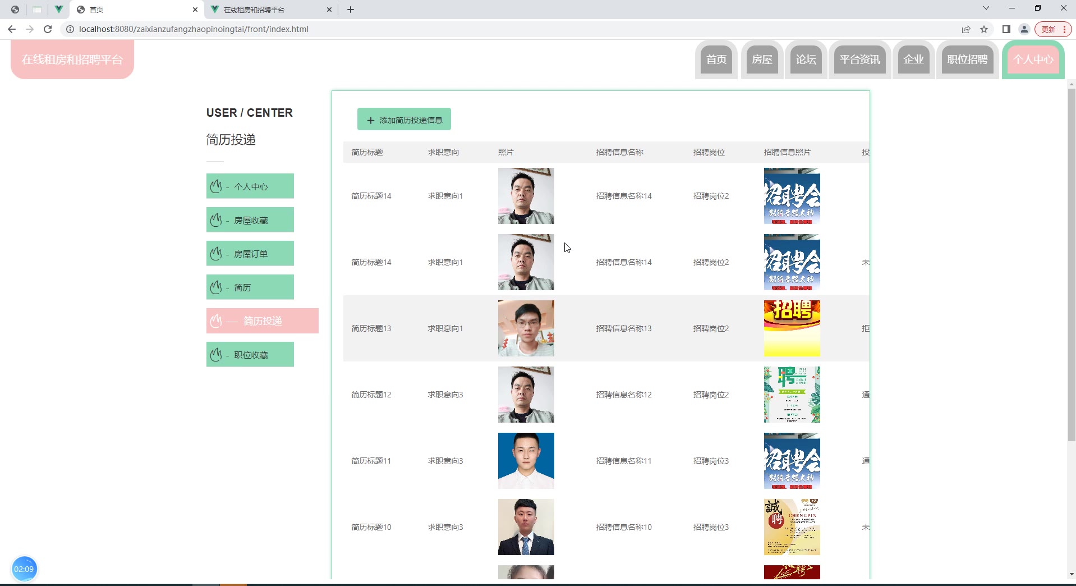Click the 更新 browser update button
1076x586 pixels.
click(x=1054, y=29)
